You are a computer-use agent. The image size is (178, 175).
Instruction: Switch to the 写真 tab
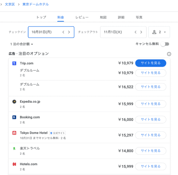[139, 17]
